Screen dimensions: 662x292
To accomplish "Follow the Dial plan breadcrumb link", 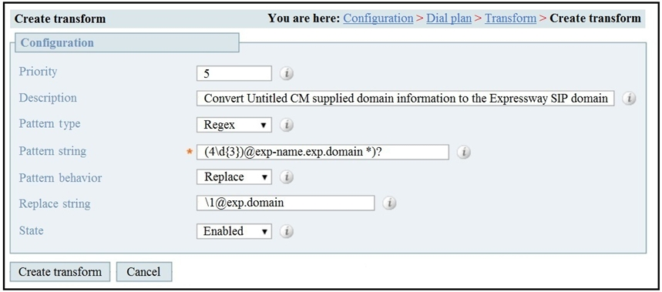I will coord(449,18).
